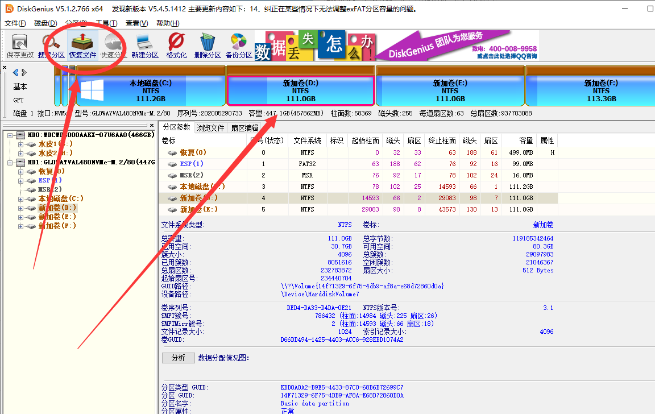Open the 备份分区 backup partition tool
The width and height of the screenshot is (655, 414).
pyautogui.click(x=239, y=46)
